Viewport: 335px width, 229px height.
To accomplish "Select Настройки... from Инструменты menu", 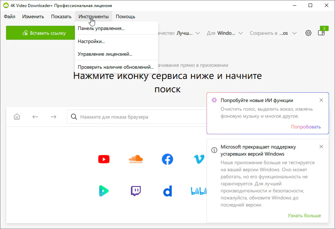I will click(91, 41).
